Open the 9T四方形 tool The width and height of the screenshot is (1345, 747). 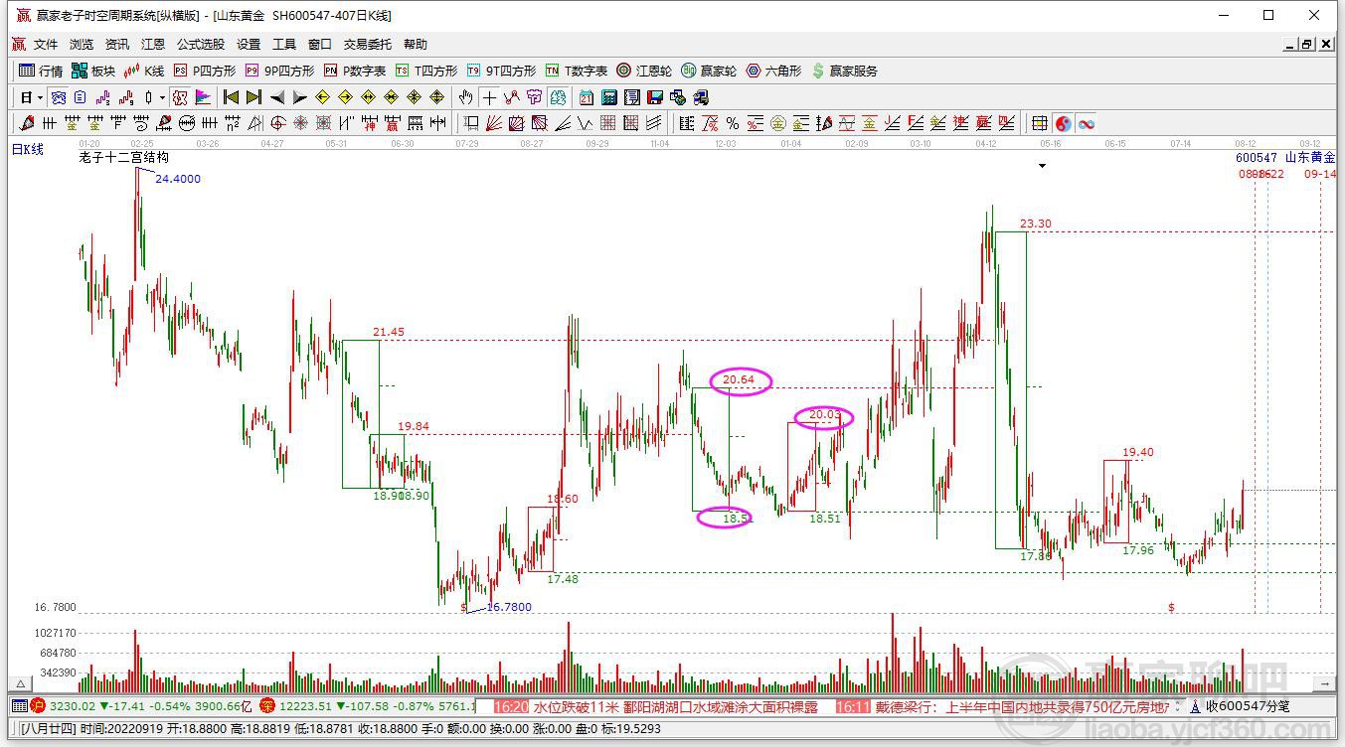[501, 71]
